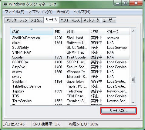Image resolution: width=145 pixels, height=130 pixels.
Task: Sort by the 状態 column header
Action: [97, 32]
